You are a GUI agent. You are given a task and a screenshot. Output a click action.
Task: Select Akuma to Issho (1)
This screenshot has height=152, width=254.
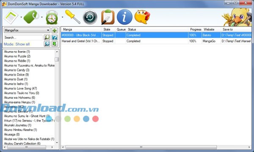click(x=16, y=84)
